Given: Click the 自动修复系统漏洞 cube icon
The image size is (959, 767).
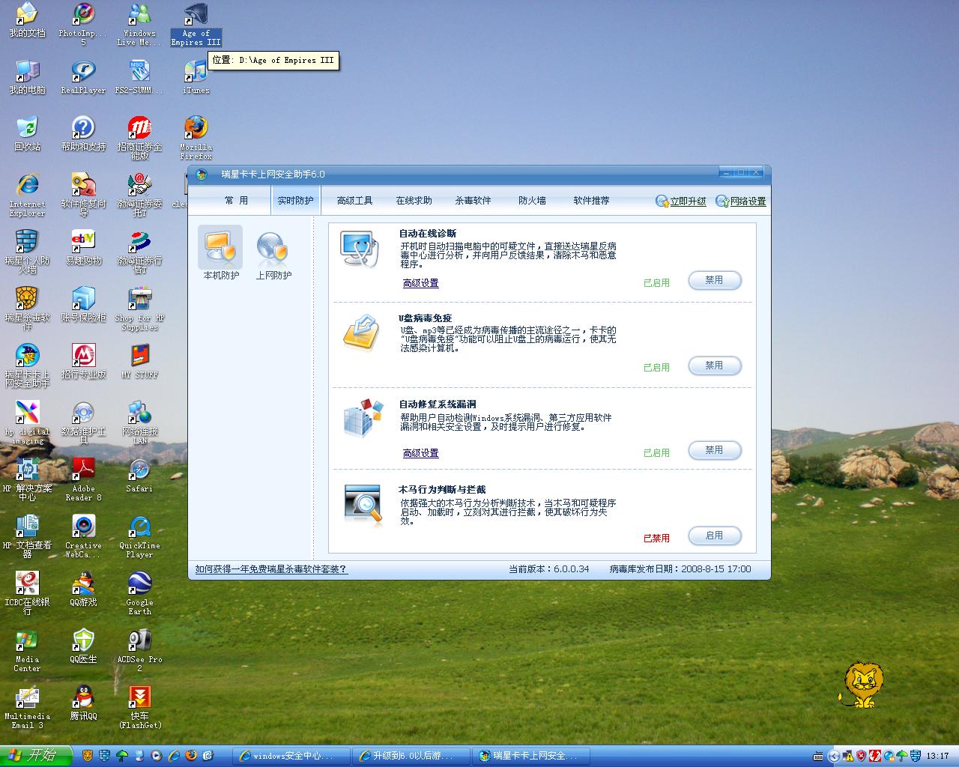Looking at the screenshot, I should point(363,418).
